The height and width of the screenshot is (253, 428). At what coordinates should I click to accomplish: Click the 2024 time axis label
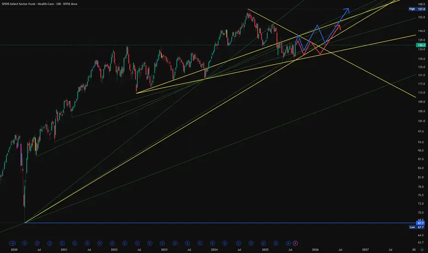click(x=214, y=249)
